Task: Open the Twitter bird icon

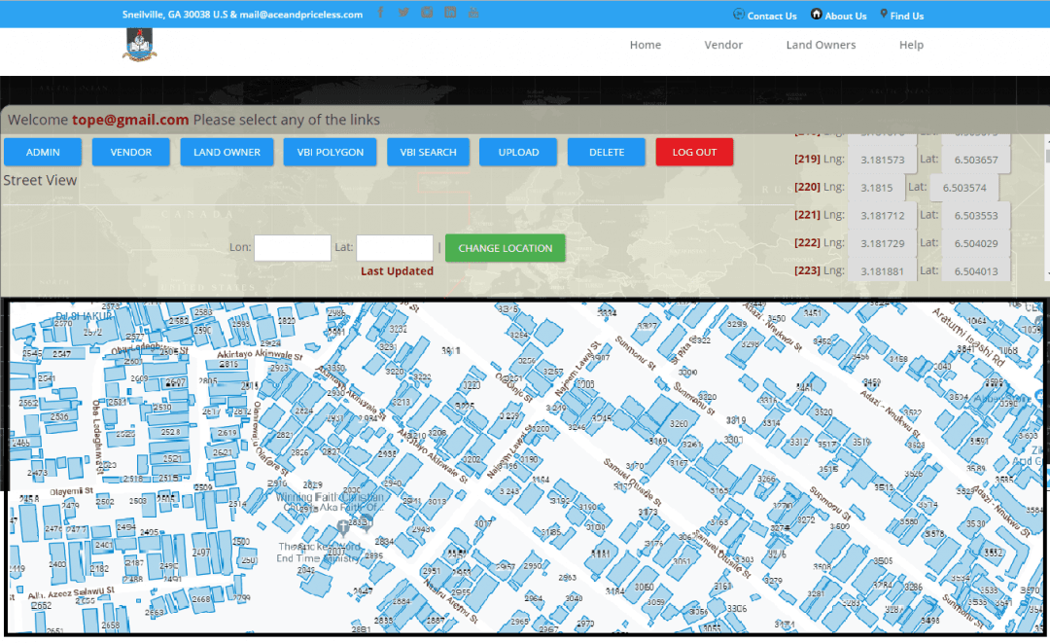Action: [403, 13]
